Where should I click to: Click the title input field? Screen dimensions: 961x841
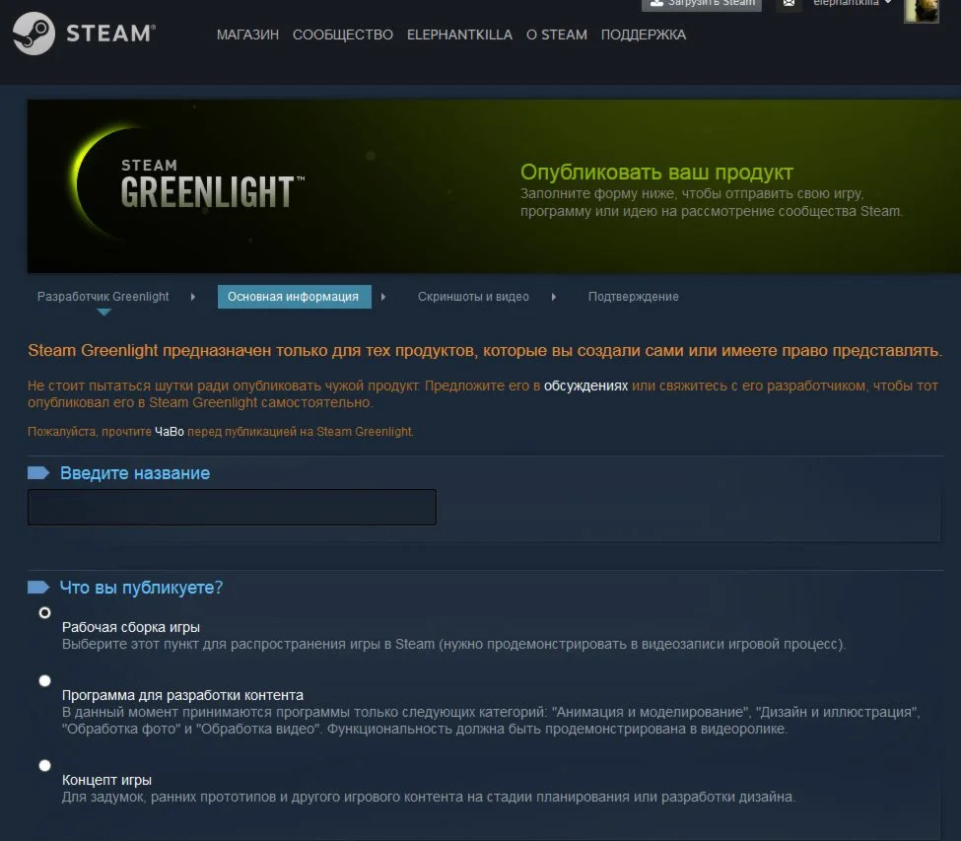[232, 507]
